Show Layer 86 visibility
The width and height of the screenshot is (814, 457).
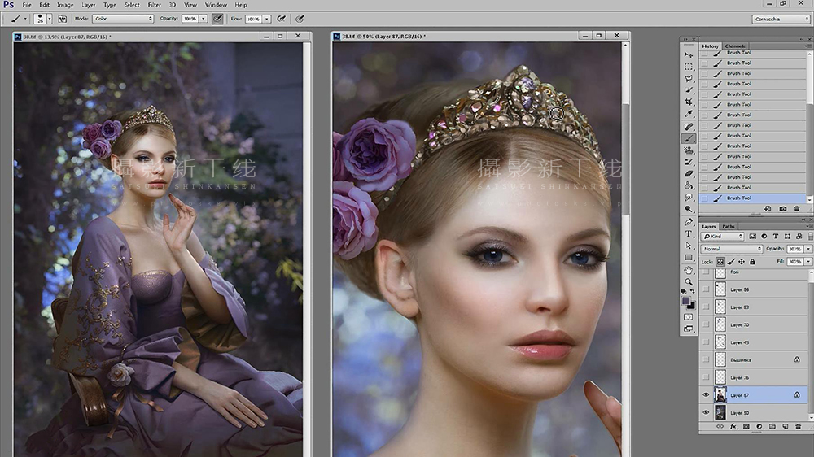(x=706, y=289)
